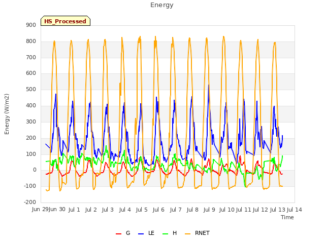Click the Time axis label
This screenshot has width=325, height=243.
(x=287, y=217)
